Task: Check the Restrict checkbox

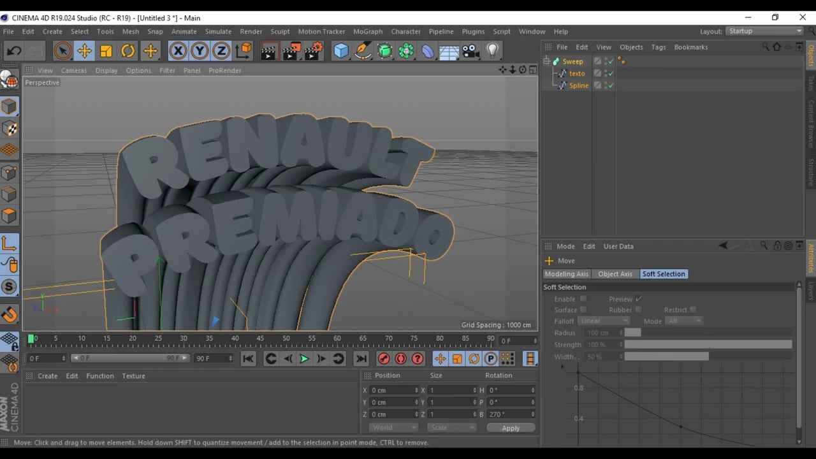Action: click(693, 310)
